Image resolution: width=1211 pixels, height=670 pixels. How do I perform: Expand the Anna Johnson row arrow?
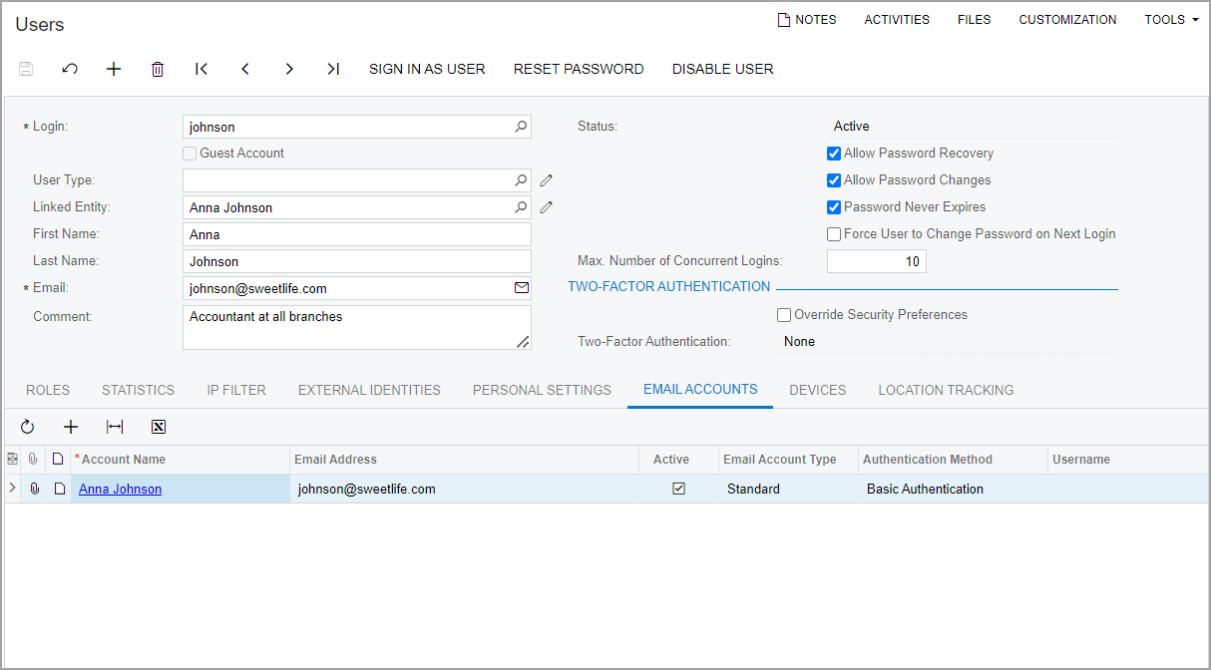pyautogui.click(x=12, y=489)
